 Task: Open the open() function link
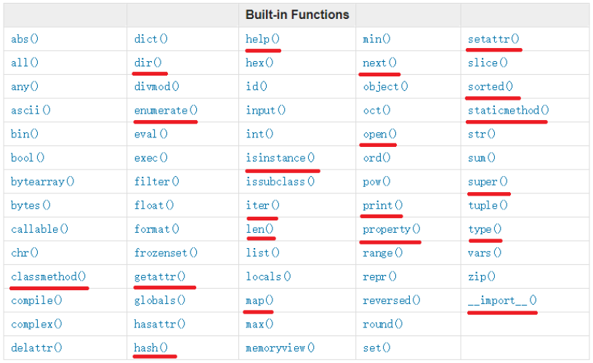(379, 134)
